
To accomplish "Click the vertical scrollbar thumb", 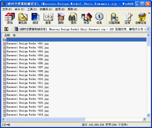I will (148, 42).
